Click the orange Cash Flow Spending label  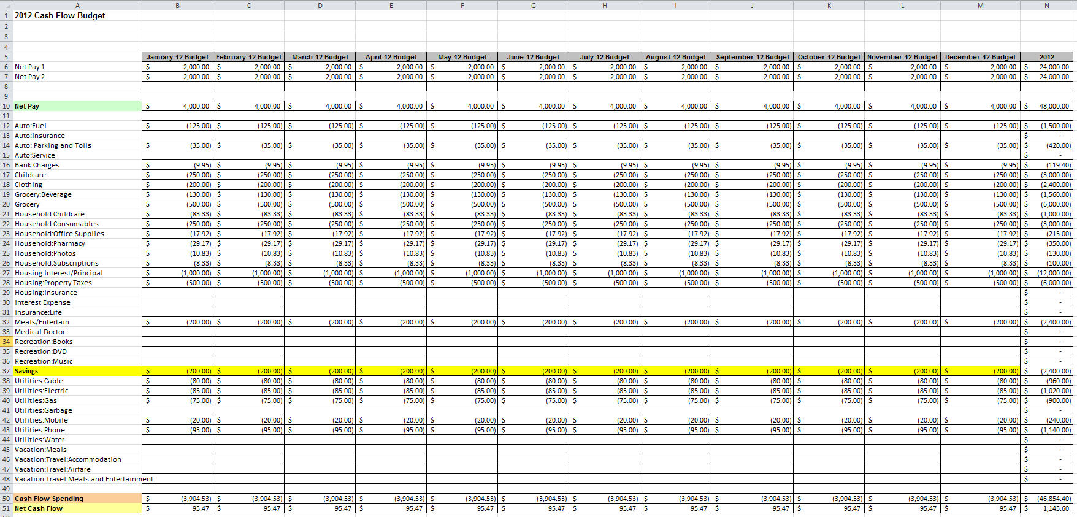(77, 499)
